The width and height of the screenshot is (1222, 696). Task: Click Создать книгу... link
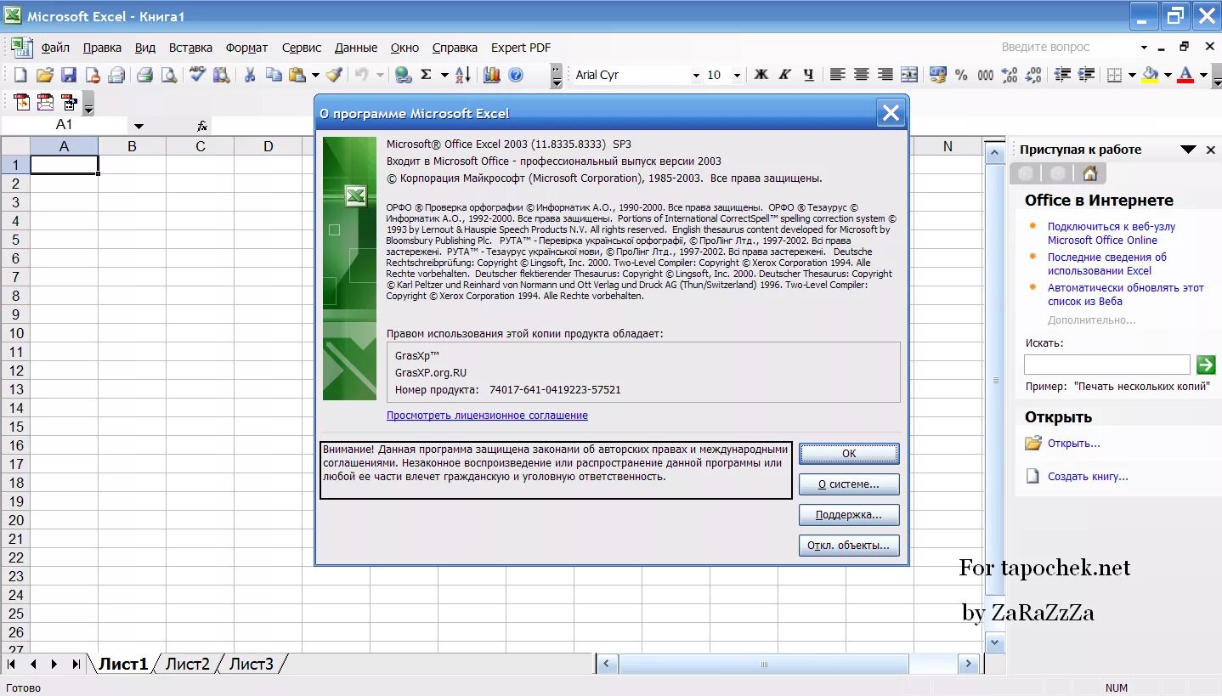tap(1088, 477)
